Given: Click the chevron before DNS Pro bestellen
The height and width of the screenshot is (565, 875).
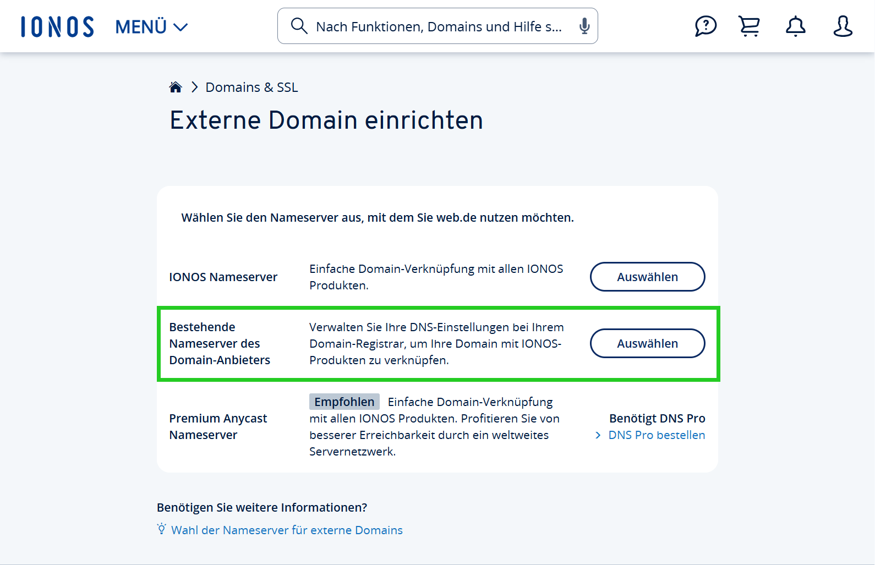Looking at the screenshot, I should tap(598, 435).
